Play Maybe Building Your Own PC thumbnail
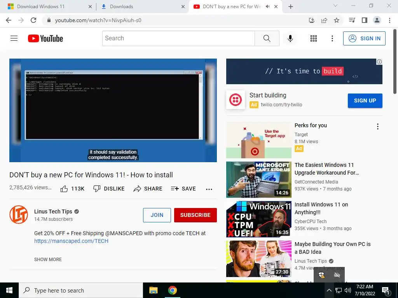This screenshot has width=398, height=298. pos(258,259)
